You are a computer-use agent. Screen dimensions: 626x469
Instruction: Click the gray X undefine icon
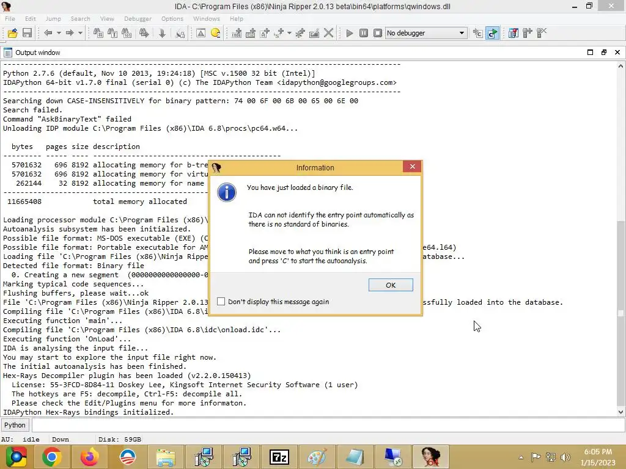(x=328, y=33)
